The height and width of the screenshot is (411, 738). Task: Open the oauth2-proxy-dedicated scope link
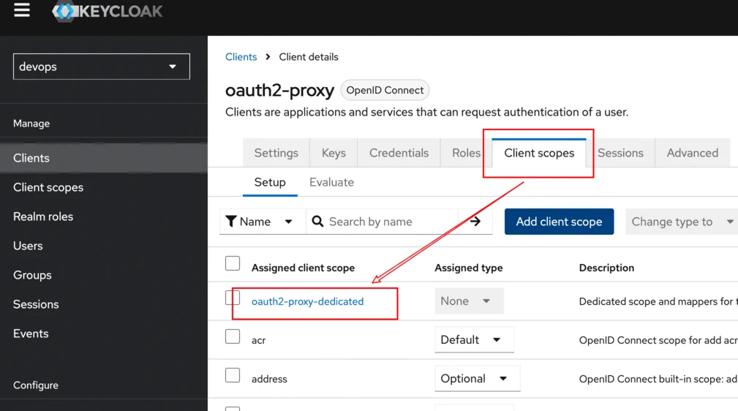(307, 301)
